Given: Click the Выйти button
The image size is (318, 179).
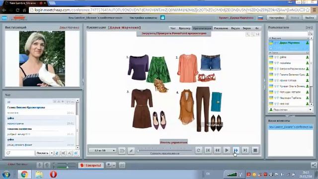Looking at the screenshot, I should coord(309,18).
